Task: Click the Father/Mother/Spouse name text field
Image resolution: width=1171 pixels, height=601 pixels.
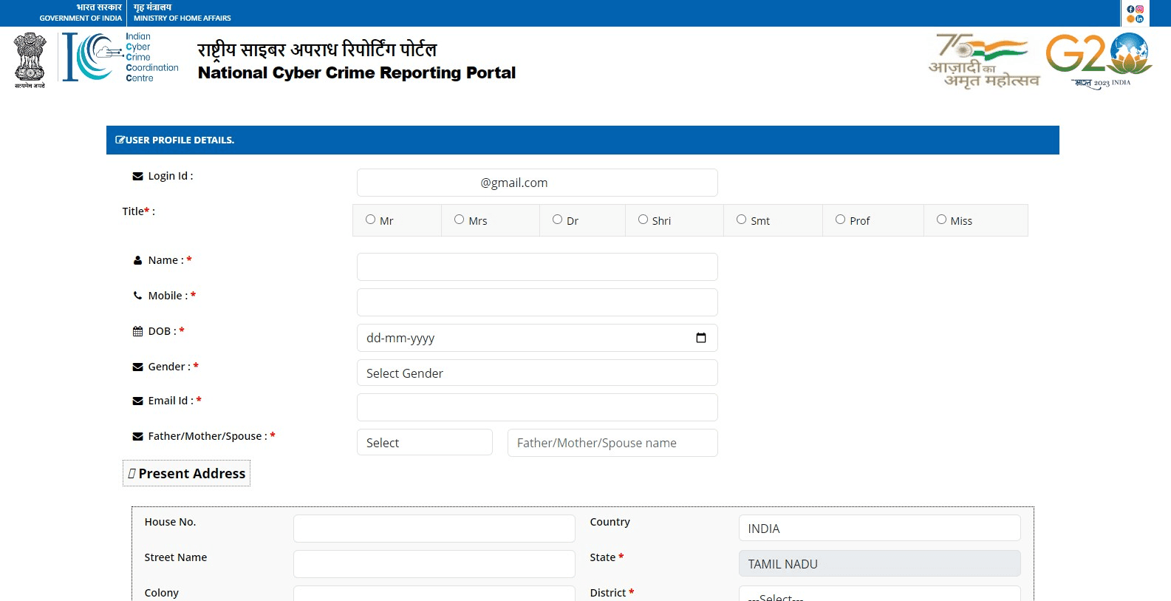Action: point(612,443)
